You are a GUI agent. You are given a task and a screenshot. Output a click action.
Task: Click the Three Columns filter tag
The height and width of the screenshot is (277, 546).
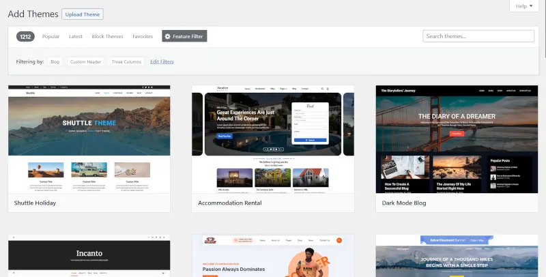pos(126,62)
